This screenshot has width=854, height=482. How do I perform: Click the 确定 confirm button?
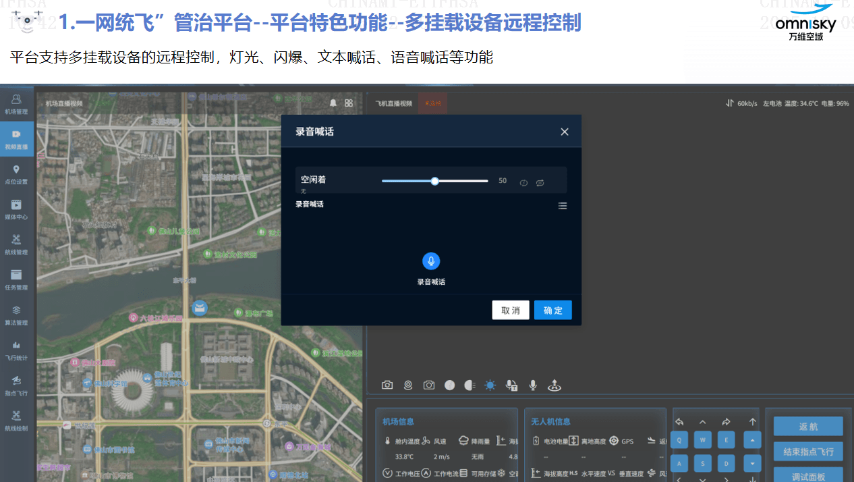(552, 310)
